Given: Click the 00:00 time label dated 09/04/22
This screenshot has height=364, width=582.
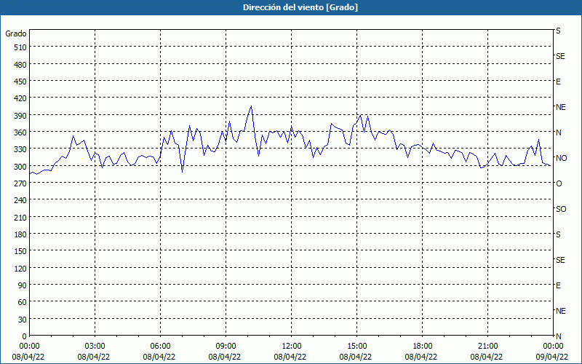Looking at the screenshot, I should (553, 347).
